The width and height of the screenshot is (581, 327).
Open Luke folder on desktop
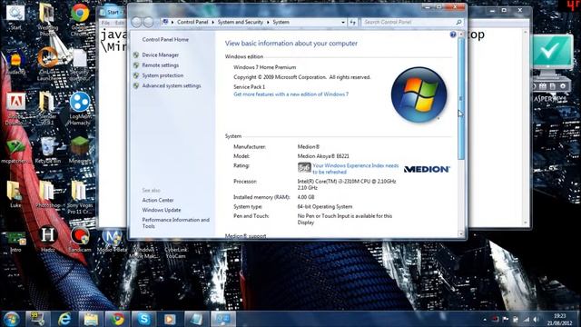15,194
